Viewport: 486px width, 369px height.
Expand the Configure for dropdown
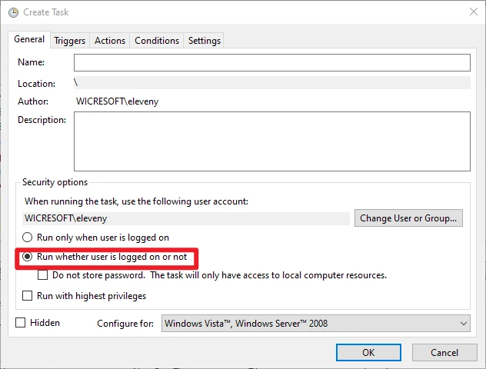315,324
